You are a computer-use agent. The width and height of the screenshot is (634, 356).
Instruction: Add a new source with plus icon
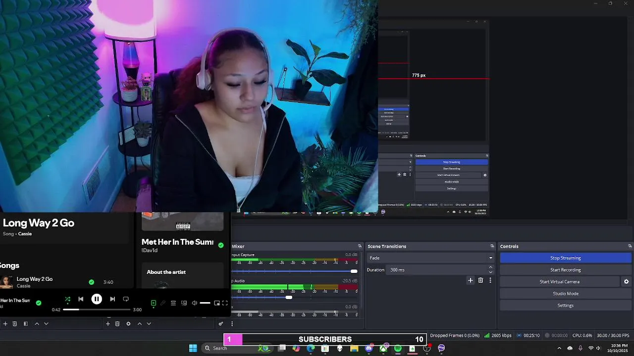[x=108, y=324]
